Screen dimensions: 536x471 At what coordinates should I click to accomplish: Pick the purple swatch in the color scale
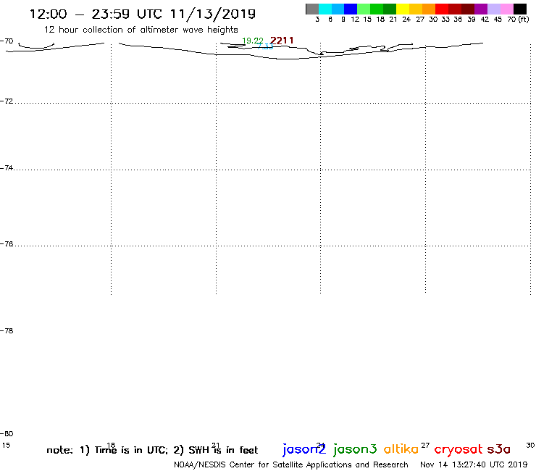pyautogui.click(x=481, y=9)
